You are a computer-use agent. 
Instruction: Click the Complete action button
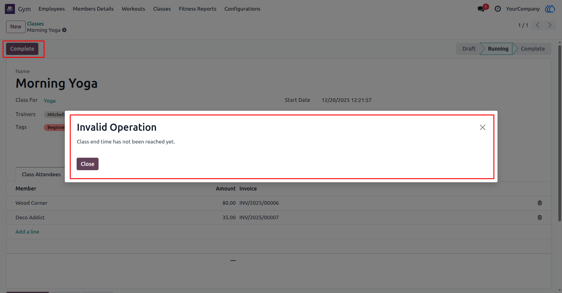[22, 49]
